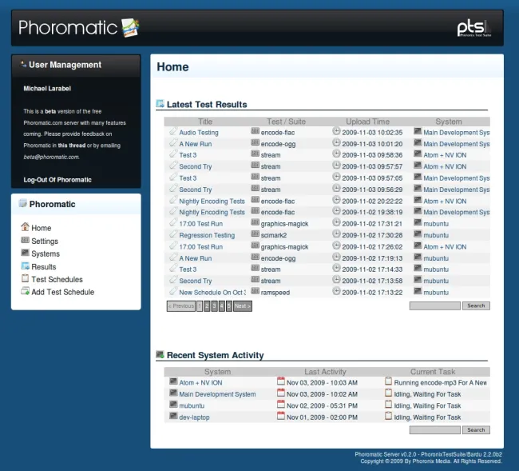Click the Home house icon in sidebar
This screenshot has width=519, height=471.
25,228
